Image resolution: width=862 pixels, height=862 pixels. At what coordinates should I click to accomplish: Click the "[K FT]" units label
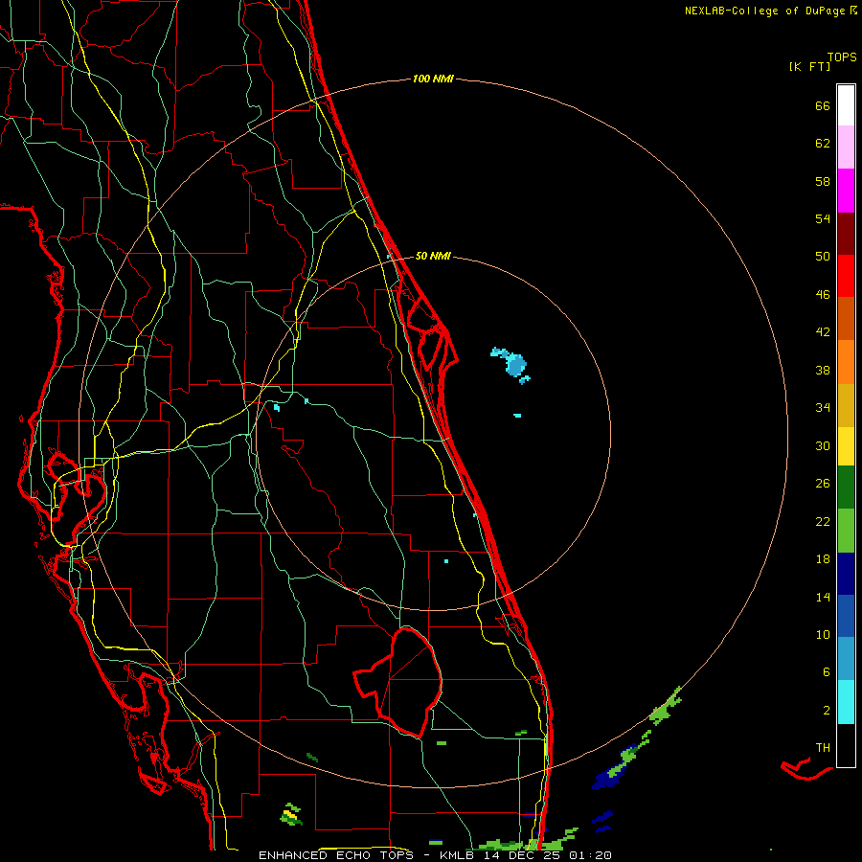coord(809,66)
